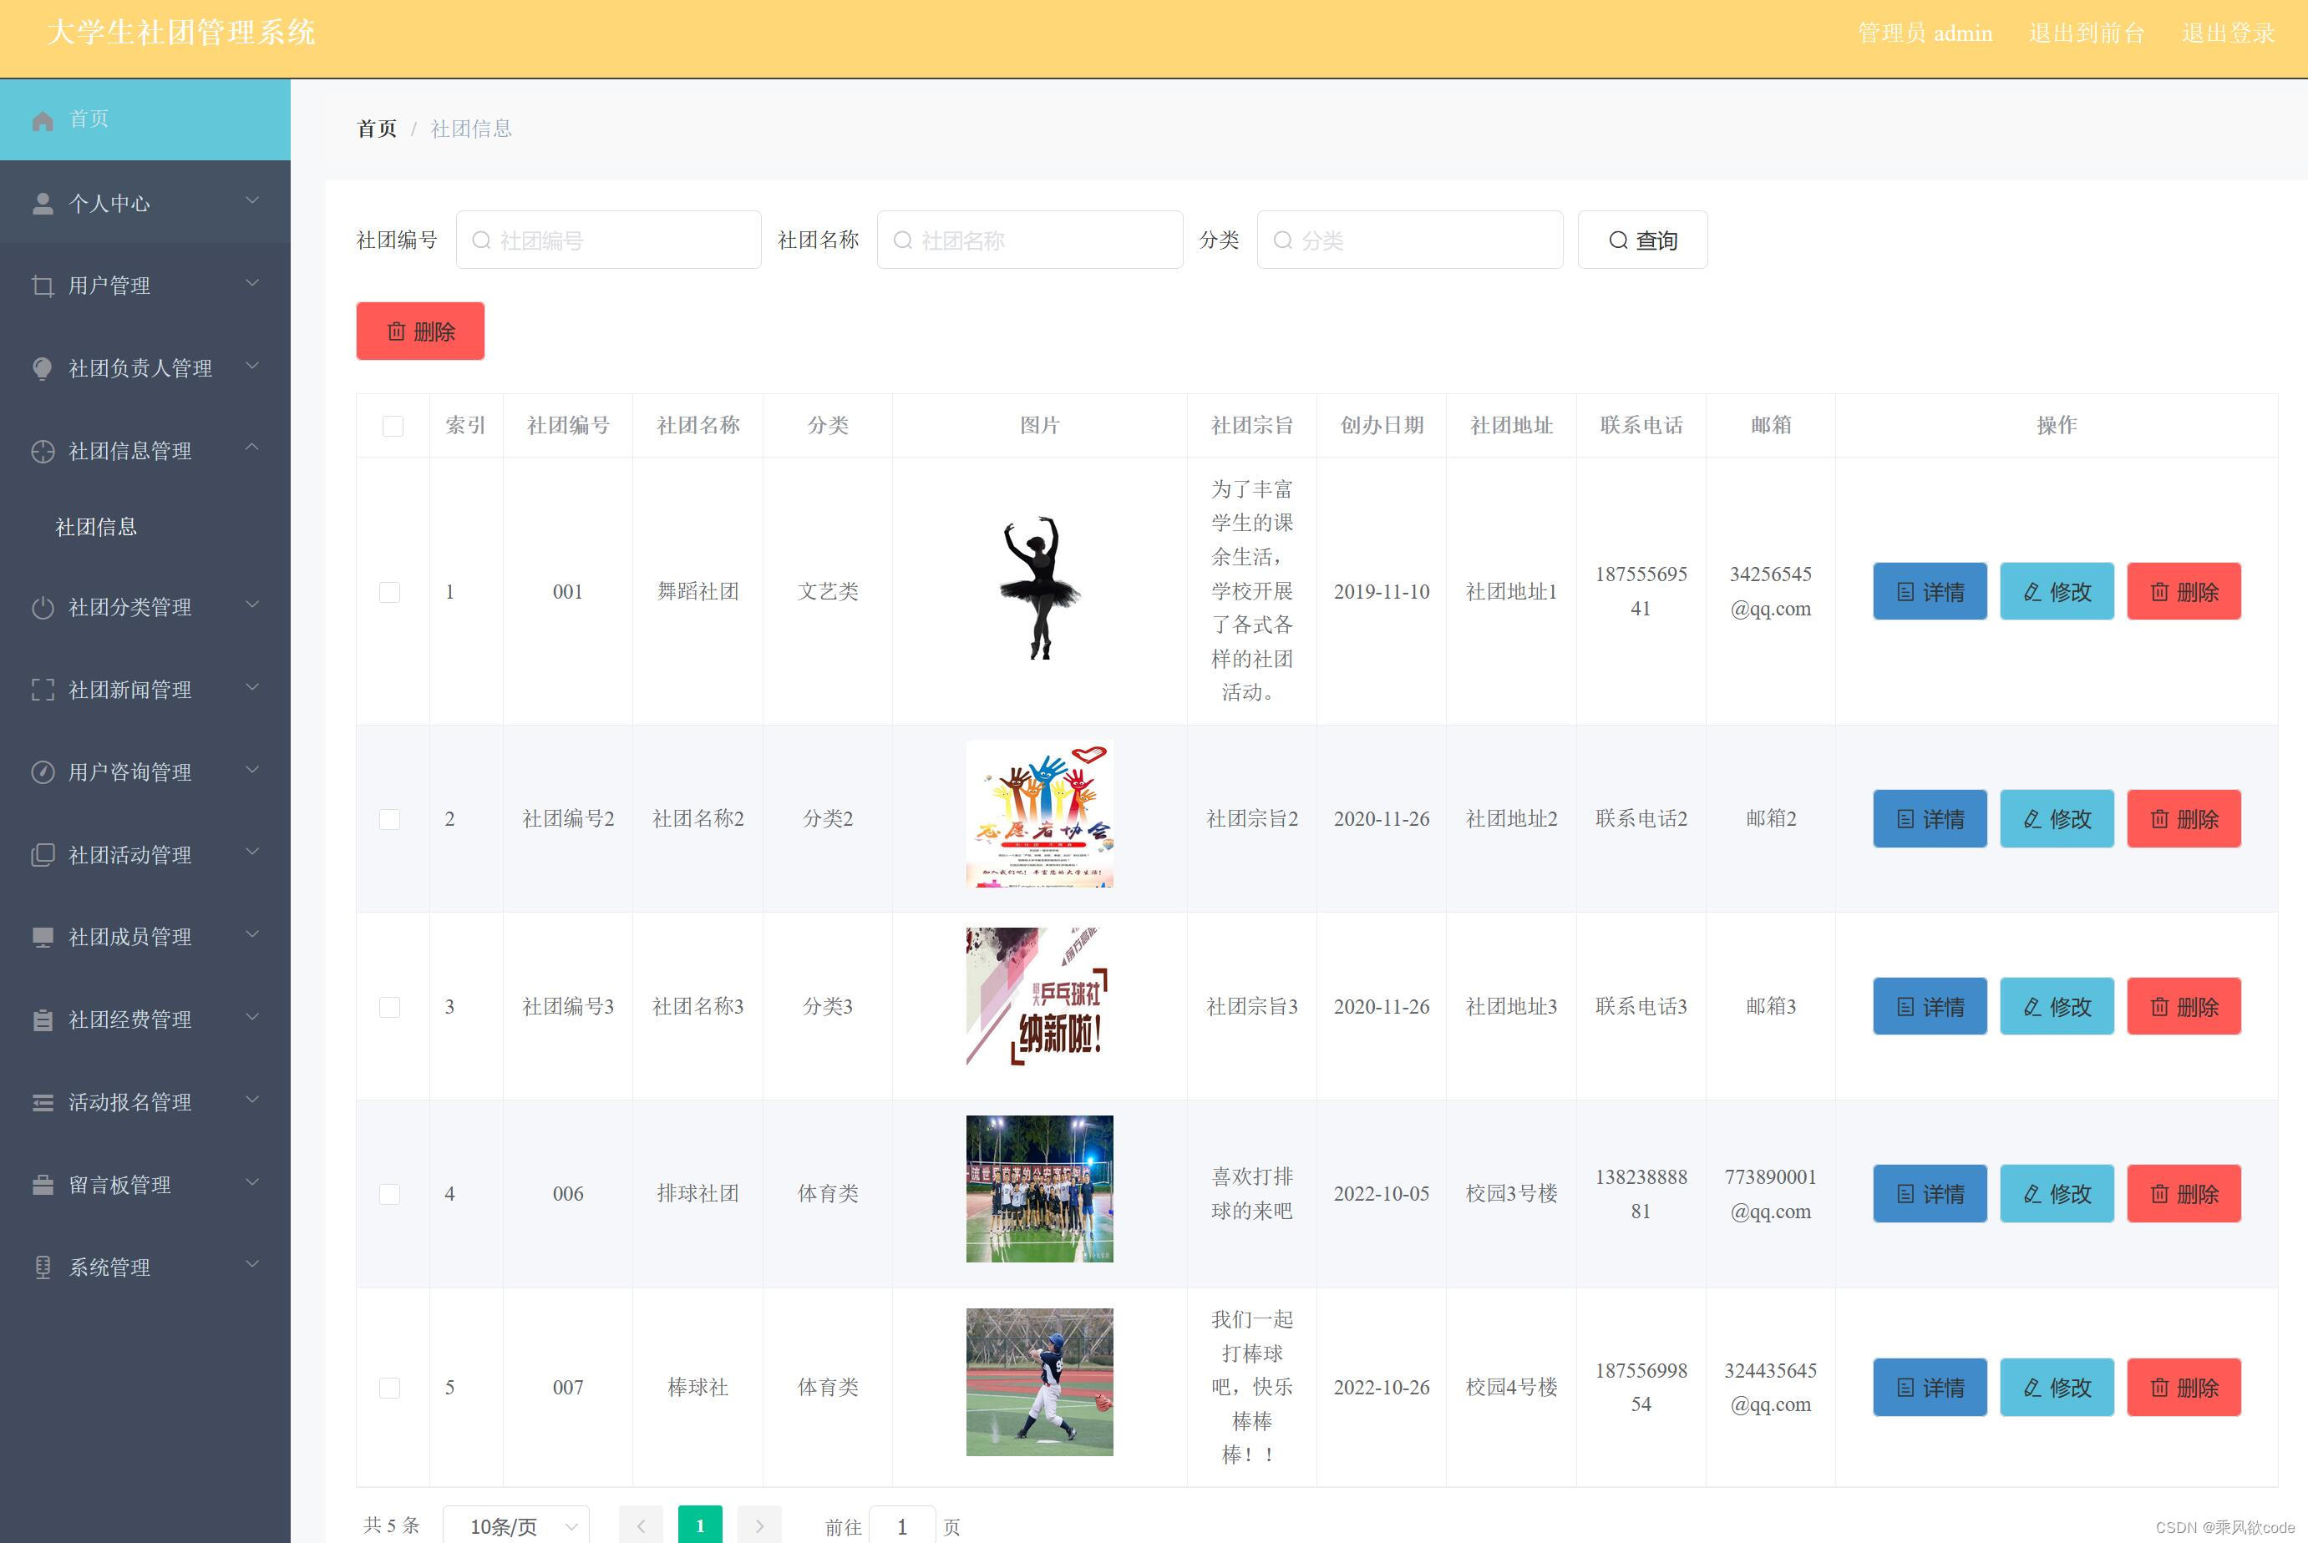Check the select-all checkbox in table header
The height and width of the screenshot is (1543, 2308).
click(x=393, y=425)
